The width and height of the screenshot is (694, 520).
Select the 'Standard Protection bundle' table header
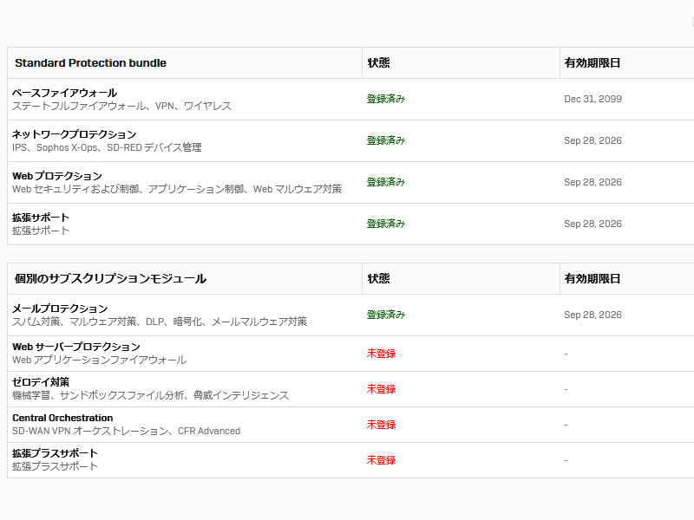(91, 62)
